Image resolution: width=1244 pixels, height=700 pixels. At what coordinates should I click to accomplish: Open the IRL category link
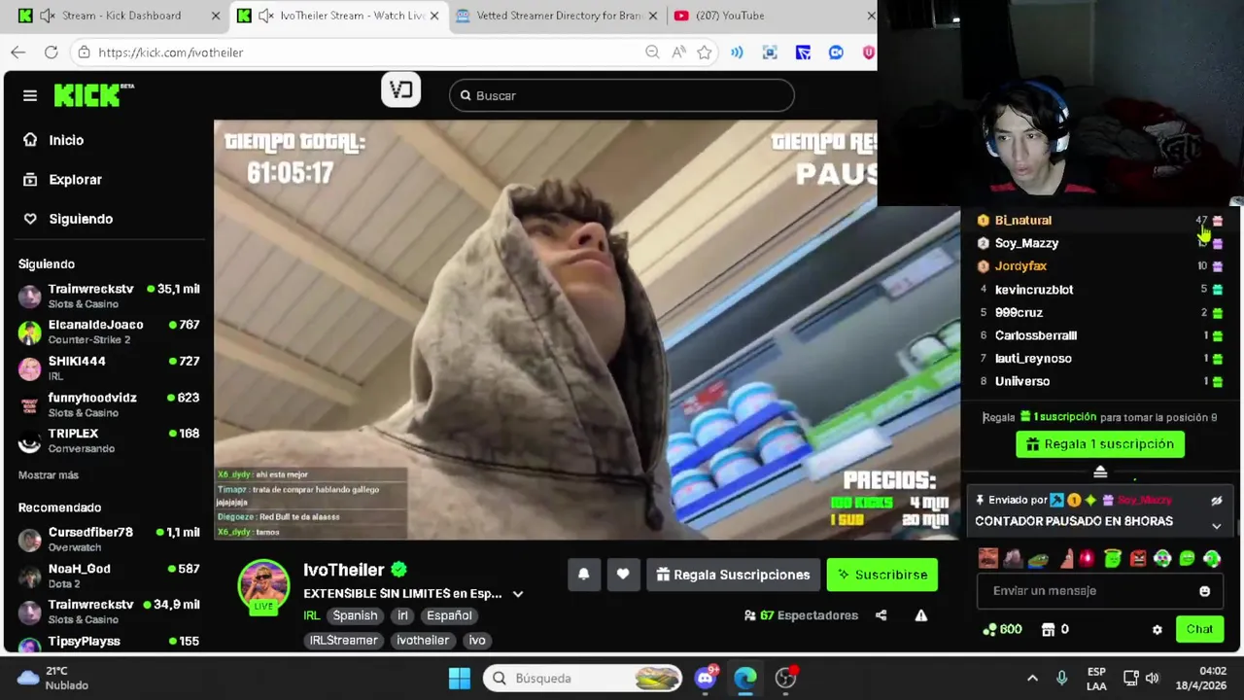coord(311,615)
